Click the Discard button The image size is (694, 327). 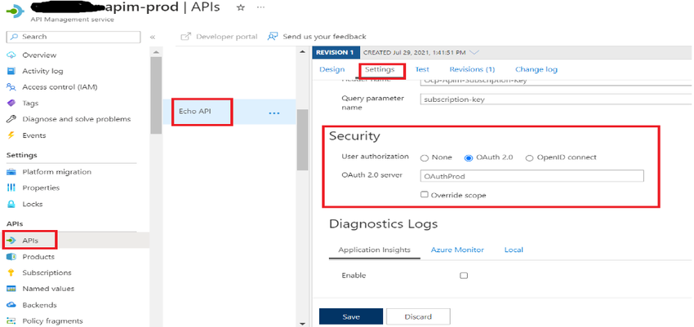[418, 316]
